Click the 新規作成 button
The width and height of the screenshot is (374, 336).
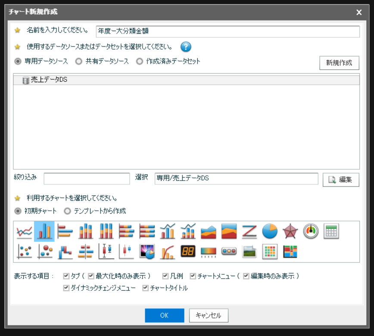point(339,63)
